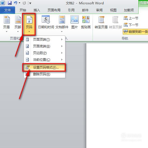
Task: Click the Redo icon
Action: (24, 3)
